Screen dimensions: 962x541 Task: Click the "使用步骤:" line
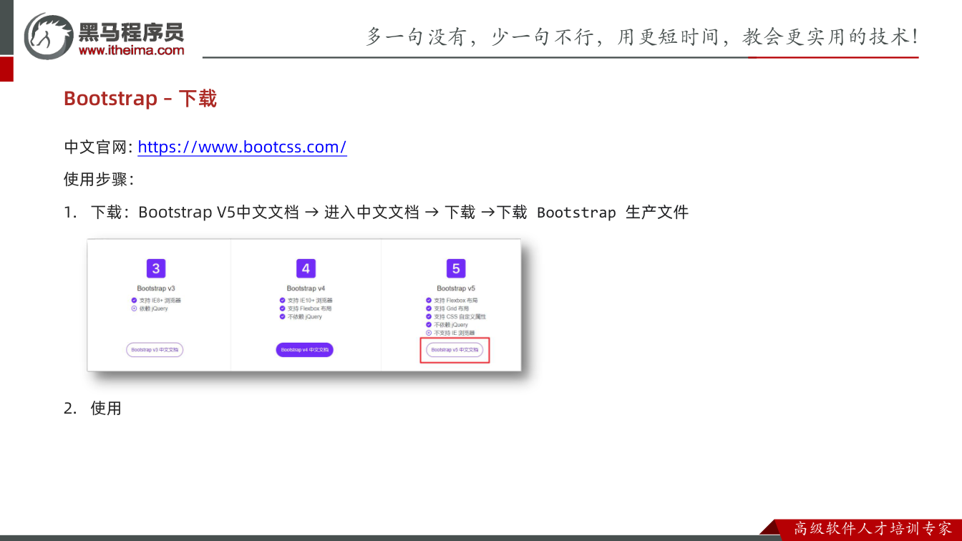[x=99, y=179]
